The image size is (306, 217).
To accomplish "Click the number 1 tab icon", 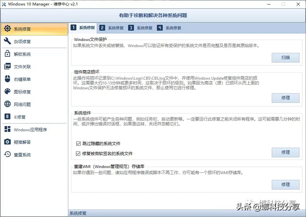I will 73,28.
